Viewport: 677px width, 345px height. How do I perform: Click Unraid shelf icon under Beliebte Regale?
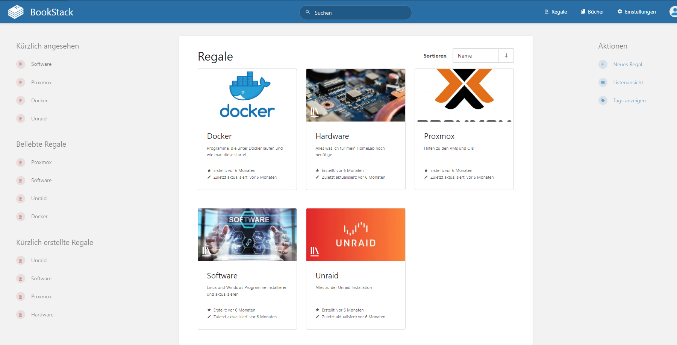coord(21,199)
